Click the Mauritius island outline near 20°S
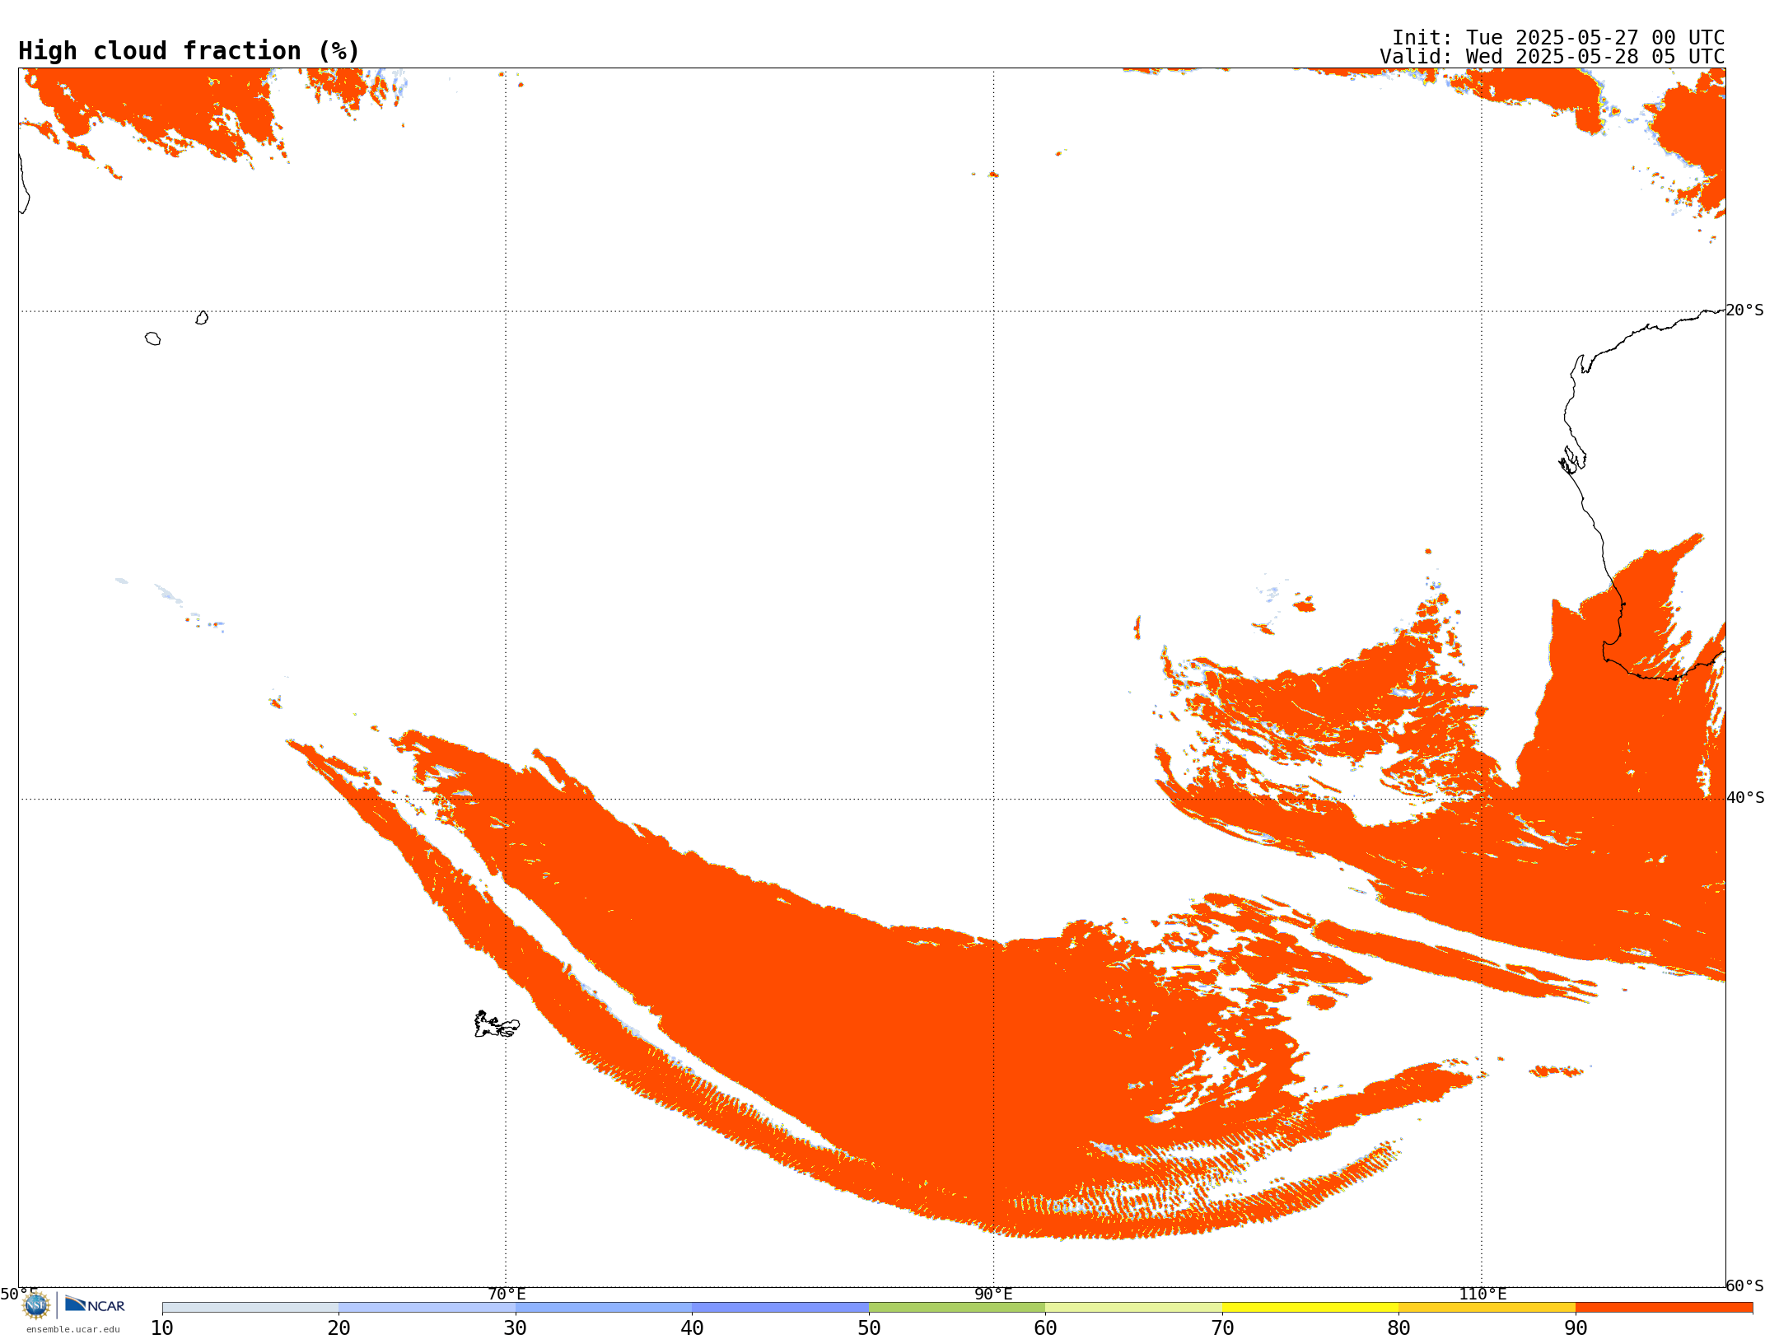Image resolution: width=1779 pixels, height=1339 pixels. (202, 318)
